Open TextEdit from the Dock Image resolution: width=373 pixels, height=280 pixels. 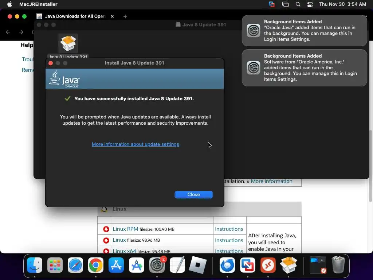[x=177, y=265]
